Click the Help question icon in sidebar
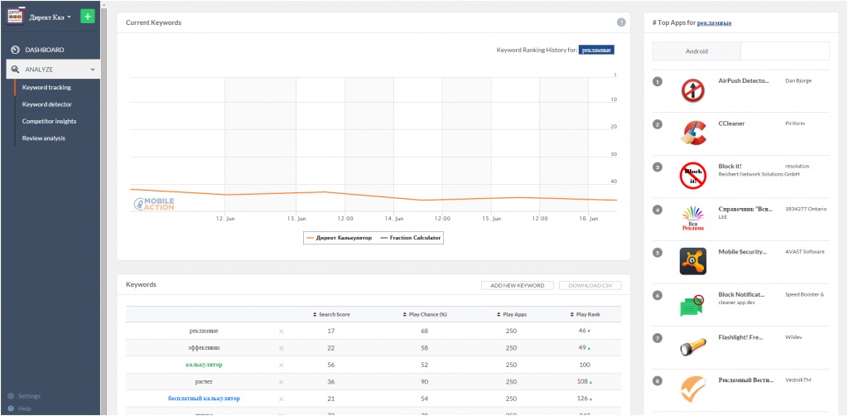 pos(11,409)
